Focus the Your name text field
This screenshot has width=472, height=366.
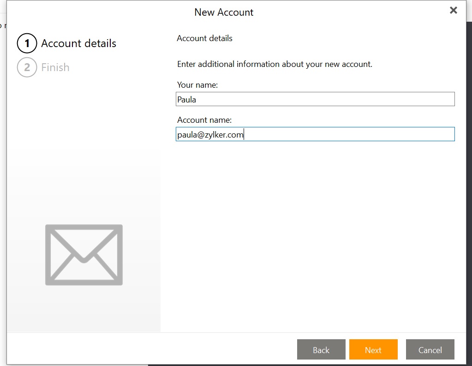pos(315,99)
